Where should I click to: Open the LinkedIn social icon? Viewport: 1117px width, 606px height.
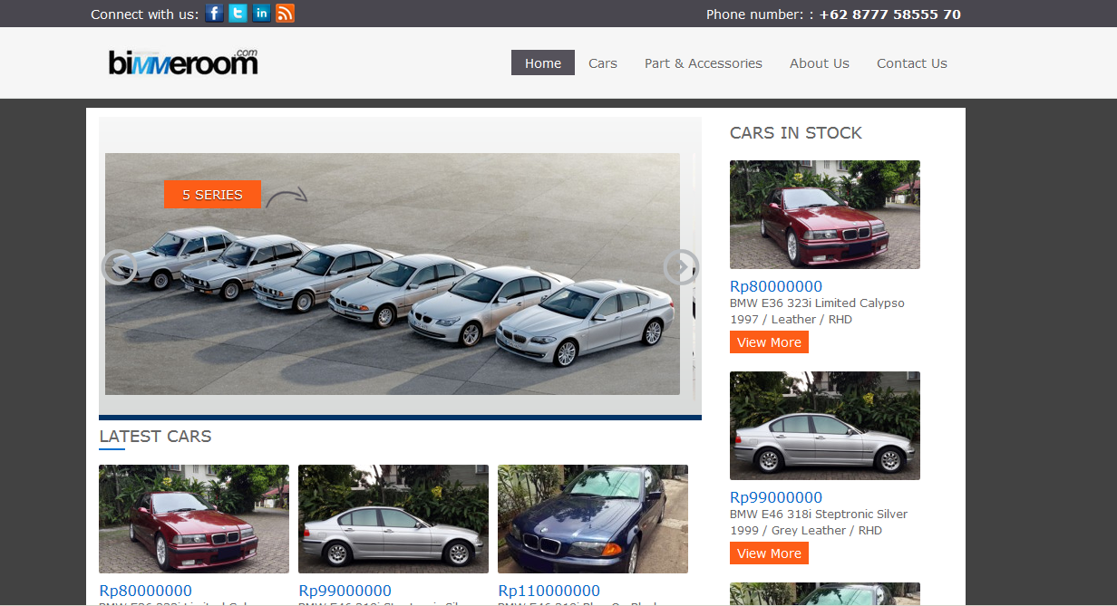[x=261, y=14]
